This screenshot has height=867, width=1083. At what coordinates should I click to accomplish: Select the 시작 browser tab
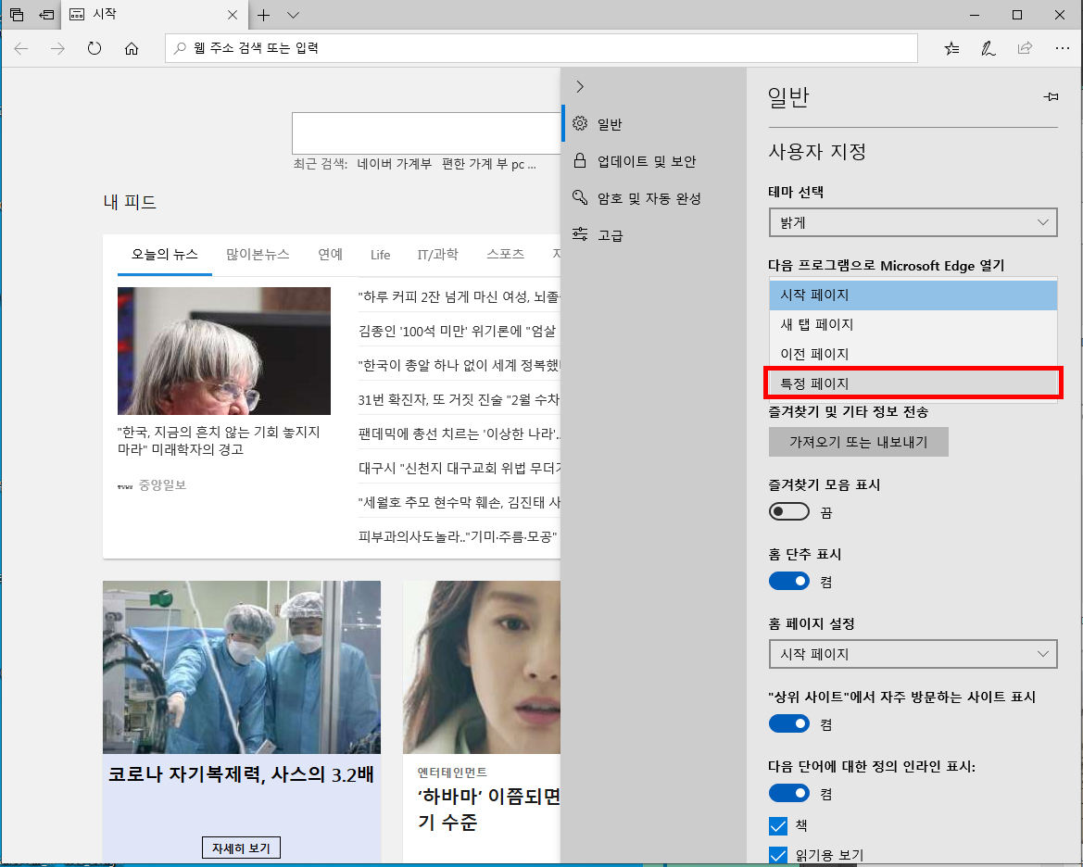pos(155,15)
